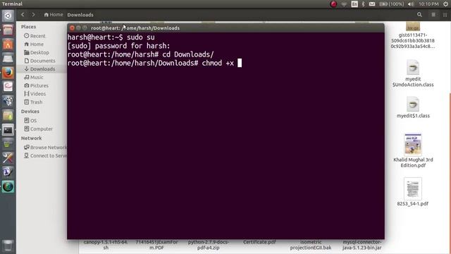Select Certificate.pdf file label
Screen dimensions: 451x254
pos(259,242)
